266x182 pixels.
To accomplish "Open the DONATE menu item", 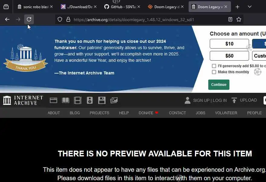I will (148, 113).
